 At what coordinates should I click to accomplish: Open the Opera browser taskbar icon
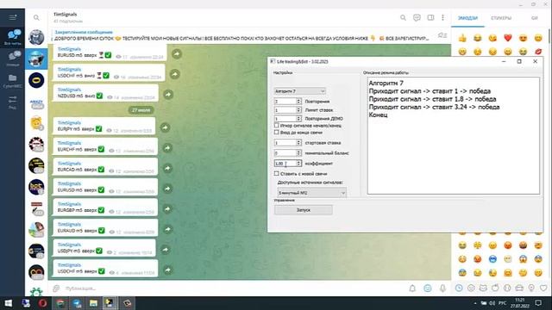[x=42, y=303]
